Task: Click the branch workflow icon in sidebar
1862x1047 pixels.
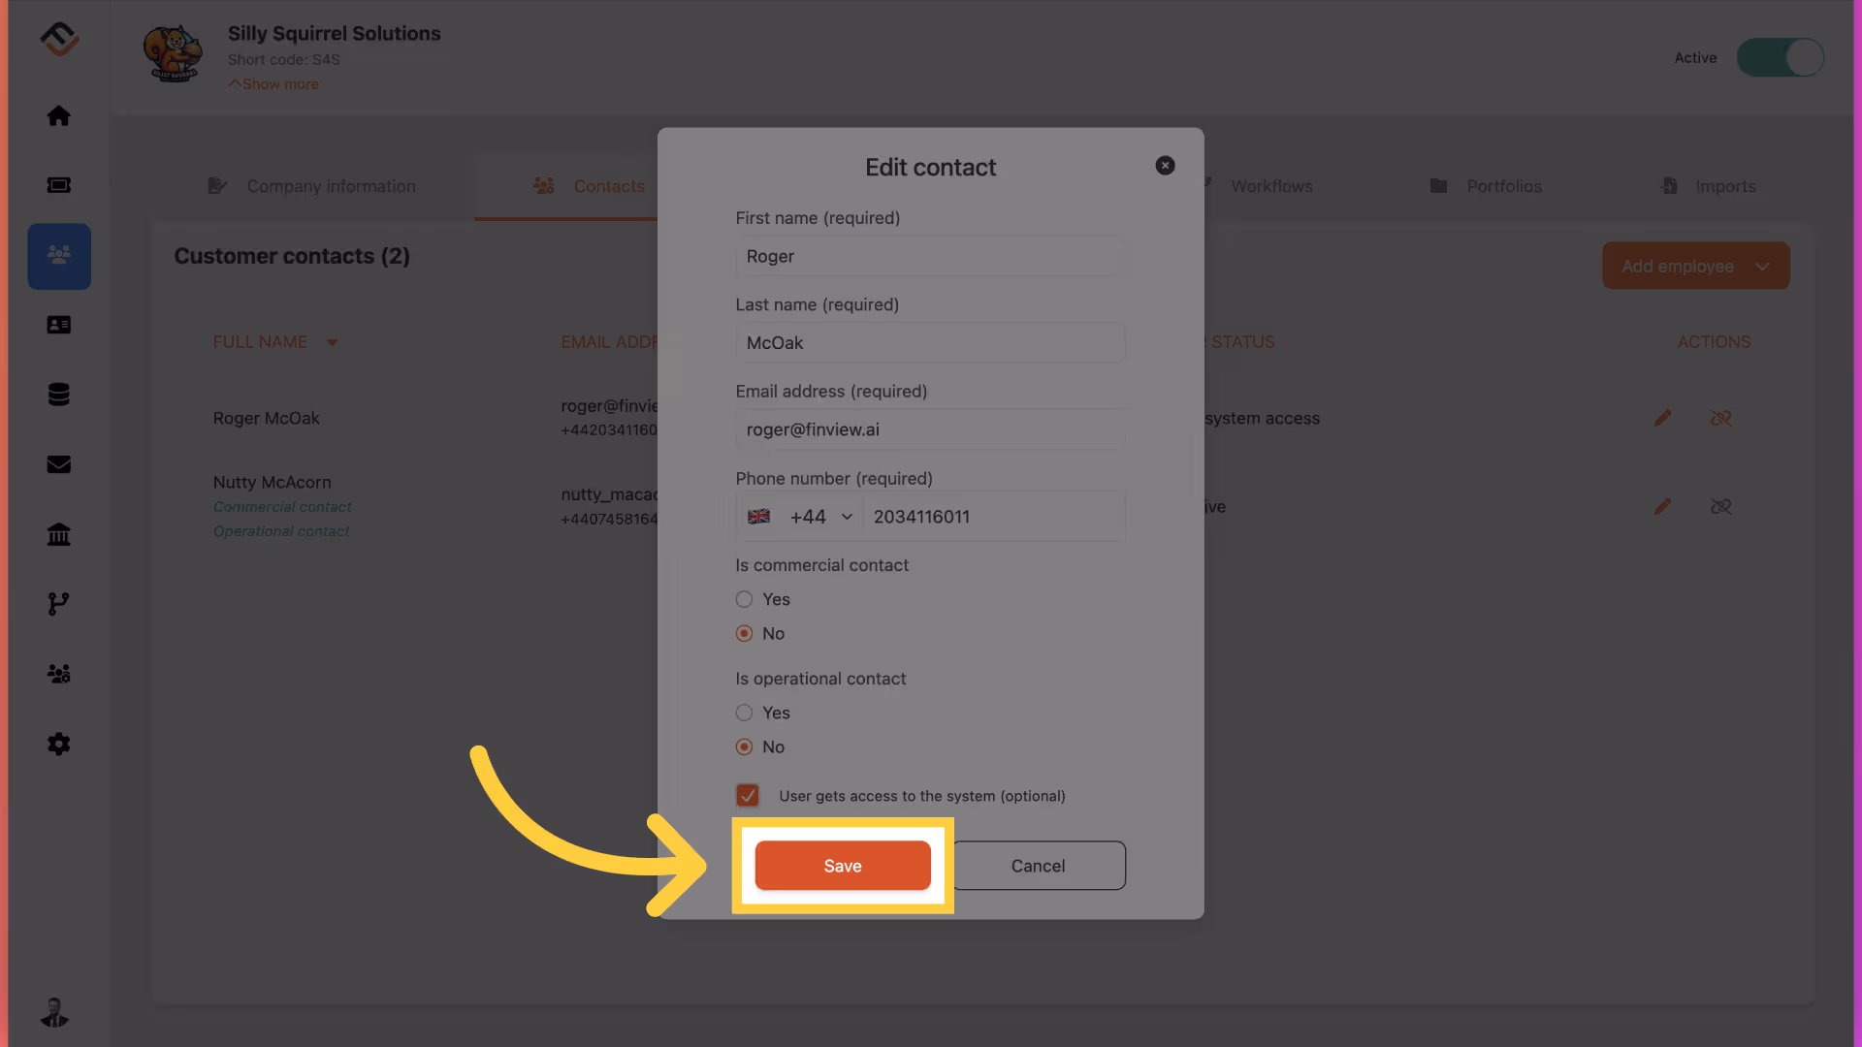Action: (x=59, y=604)
